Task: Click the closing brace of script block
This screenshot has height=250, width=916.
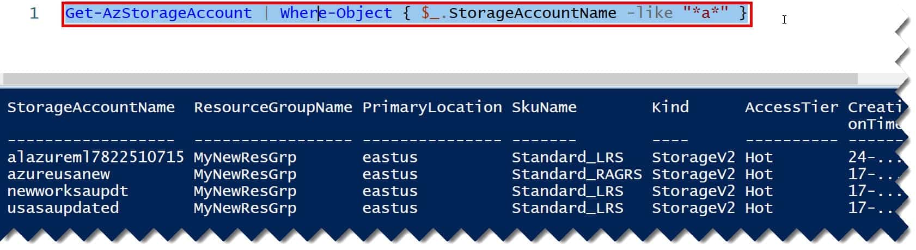Action: tap(743, 13)
